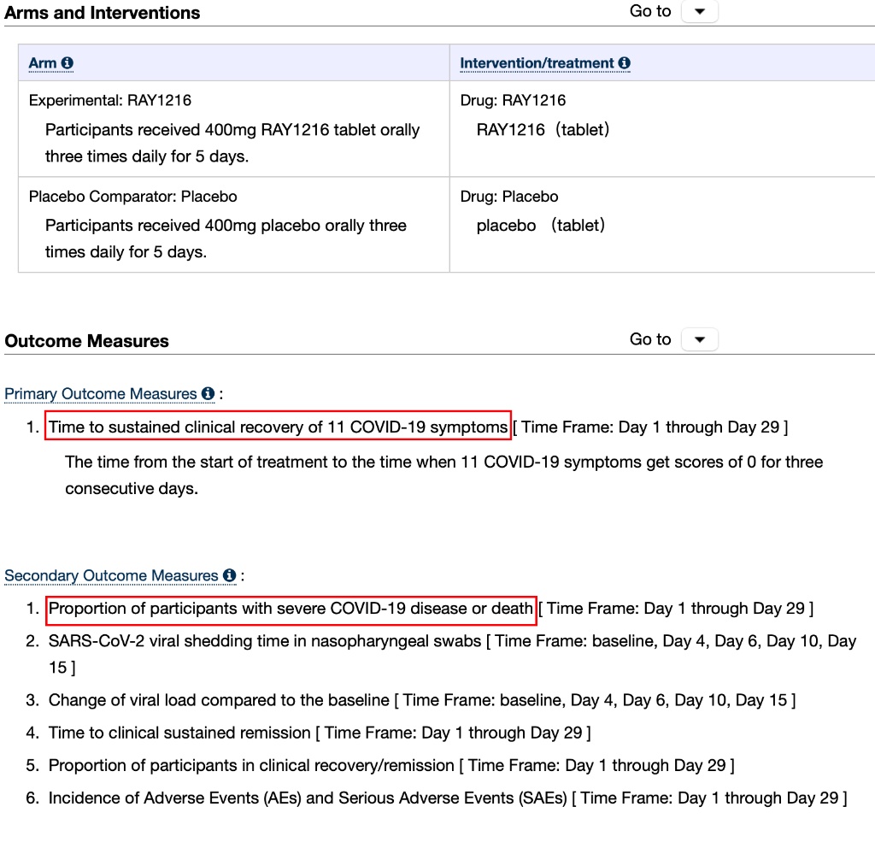Open info icon beside Primary Outcome Measures

[208, 394]
